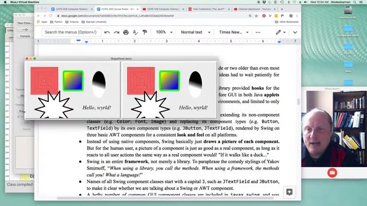367x206 pixels.
Task: Redo the last action in Docs
Action: click(116, 32)
